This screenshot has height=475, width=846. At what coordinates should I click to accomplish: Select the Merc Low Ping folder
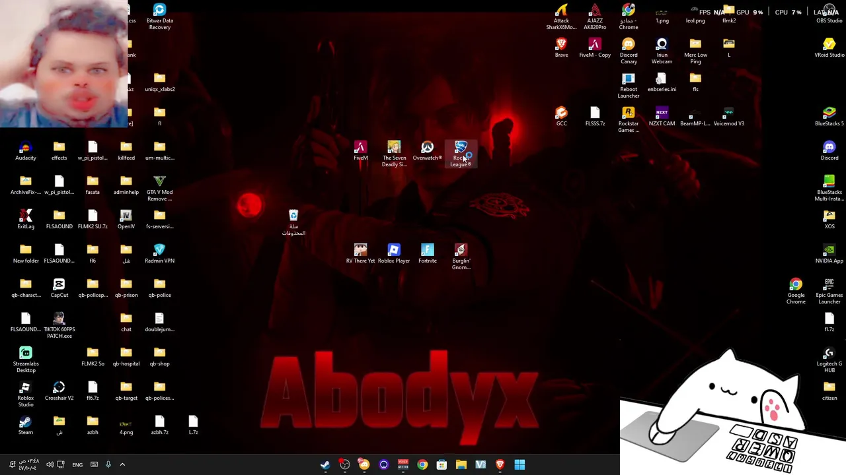[x=695, y=51]
